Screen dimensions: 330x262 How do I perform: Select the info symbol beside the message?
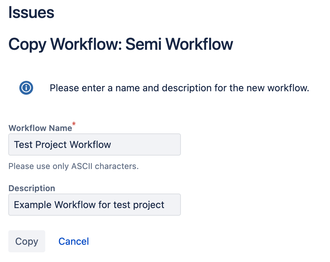pyautogui.click(x=26, y=88)
